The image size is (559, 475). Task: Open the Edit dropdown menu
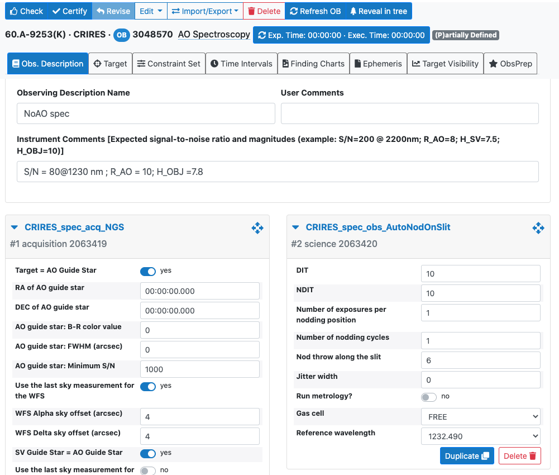(151, 11)
